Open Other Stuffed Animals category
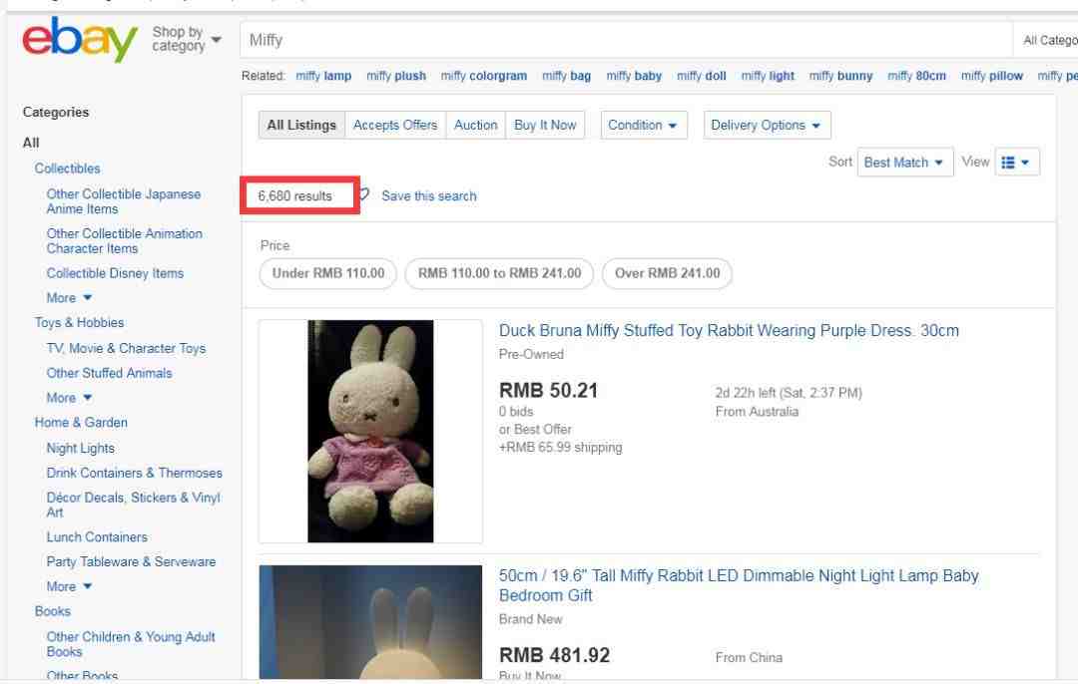 [110, 373]
